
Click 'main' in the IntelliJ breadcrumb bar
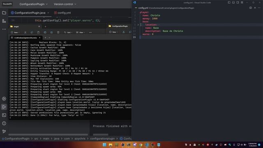(46, 139)
